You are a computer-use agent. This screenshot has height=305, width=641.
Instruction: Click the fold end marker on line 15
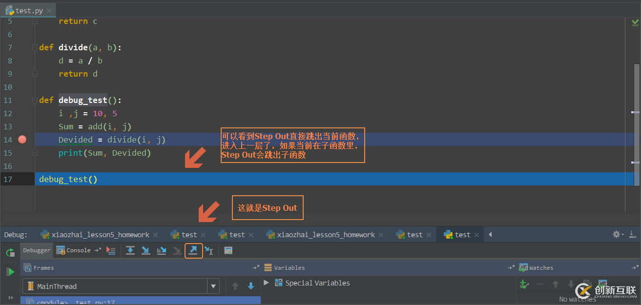click(35, 153)
